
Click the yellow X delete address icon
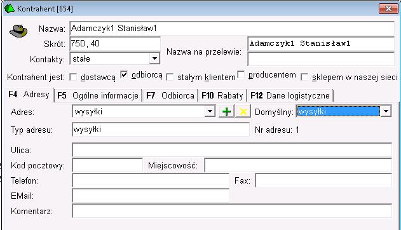click(x=243, y=111)
